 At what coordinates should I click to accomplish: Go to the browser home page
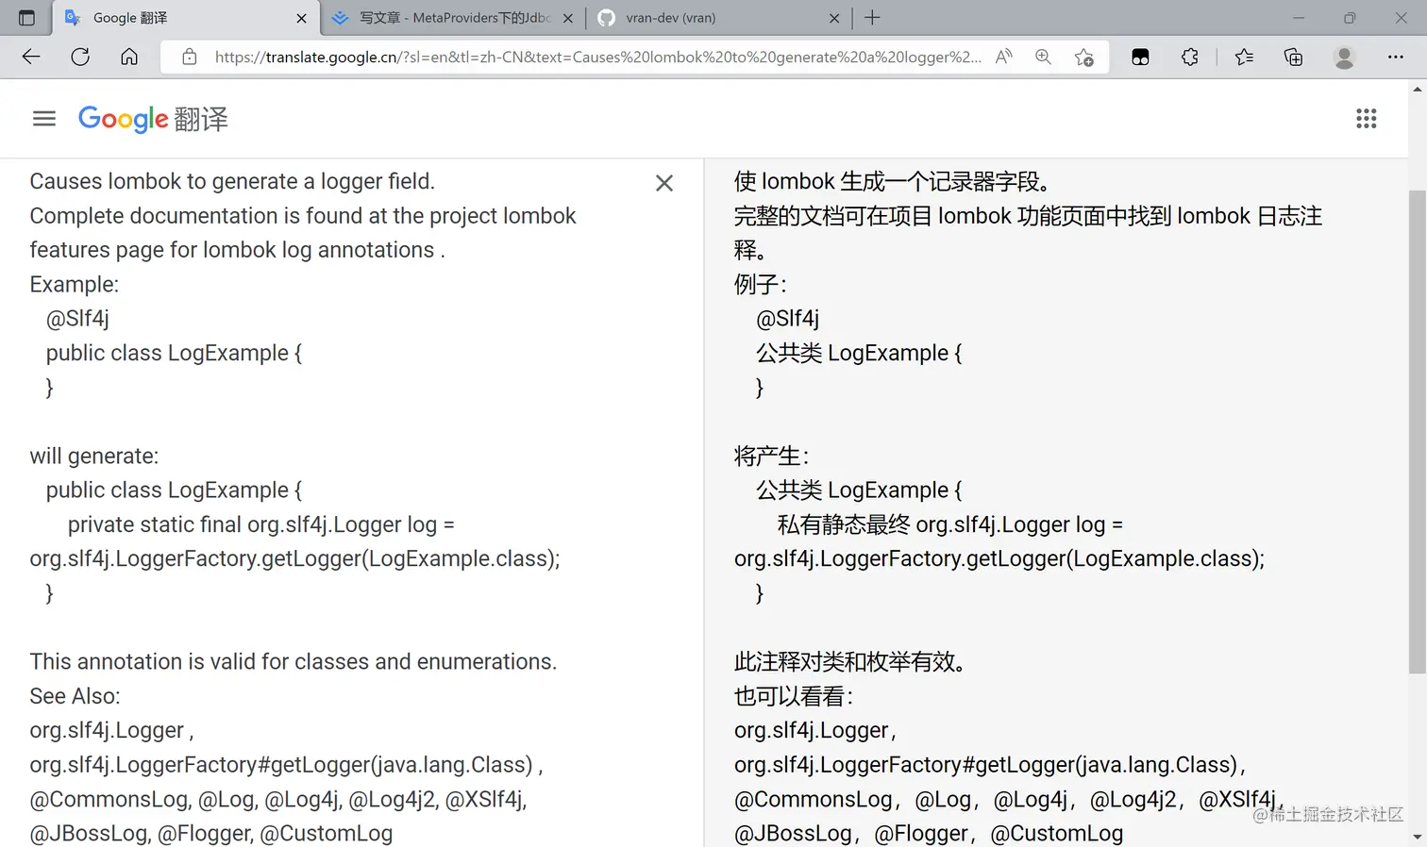tap(129, 57)
